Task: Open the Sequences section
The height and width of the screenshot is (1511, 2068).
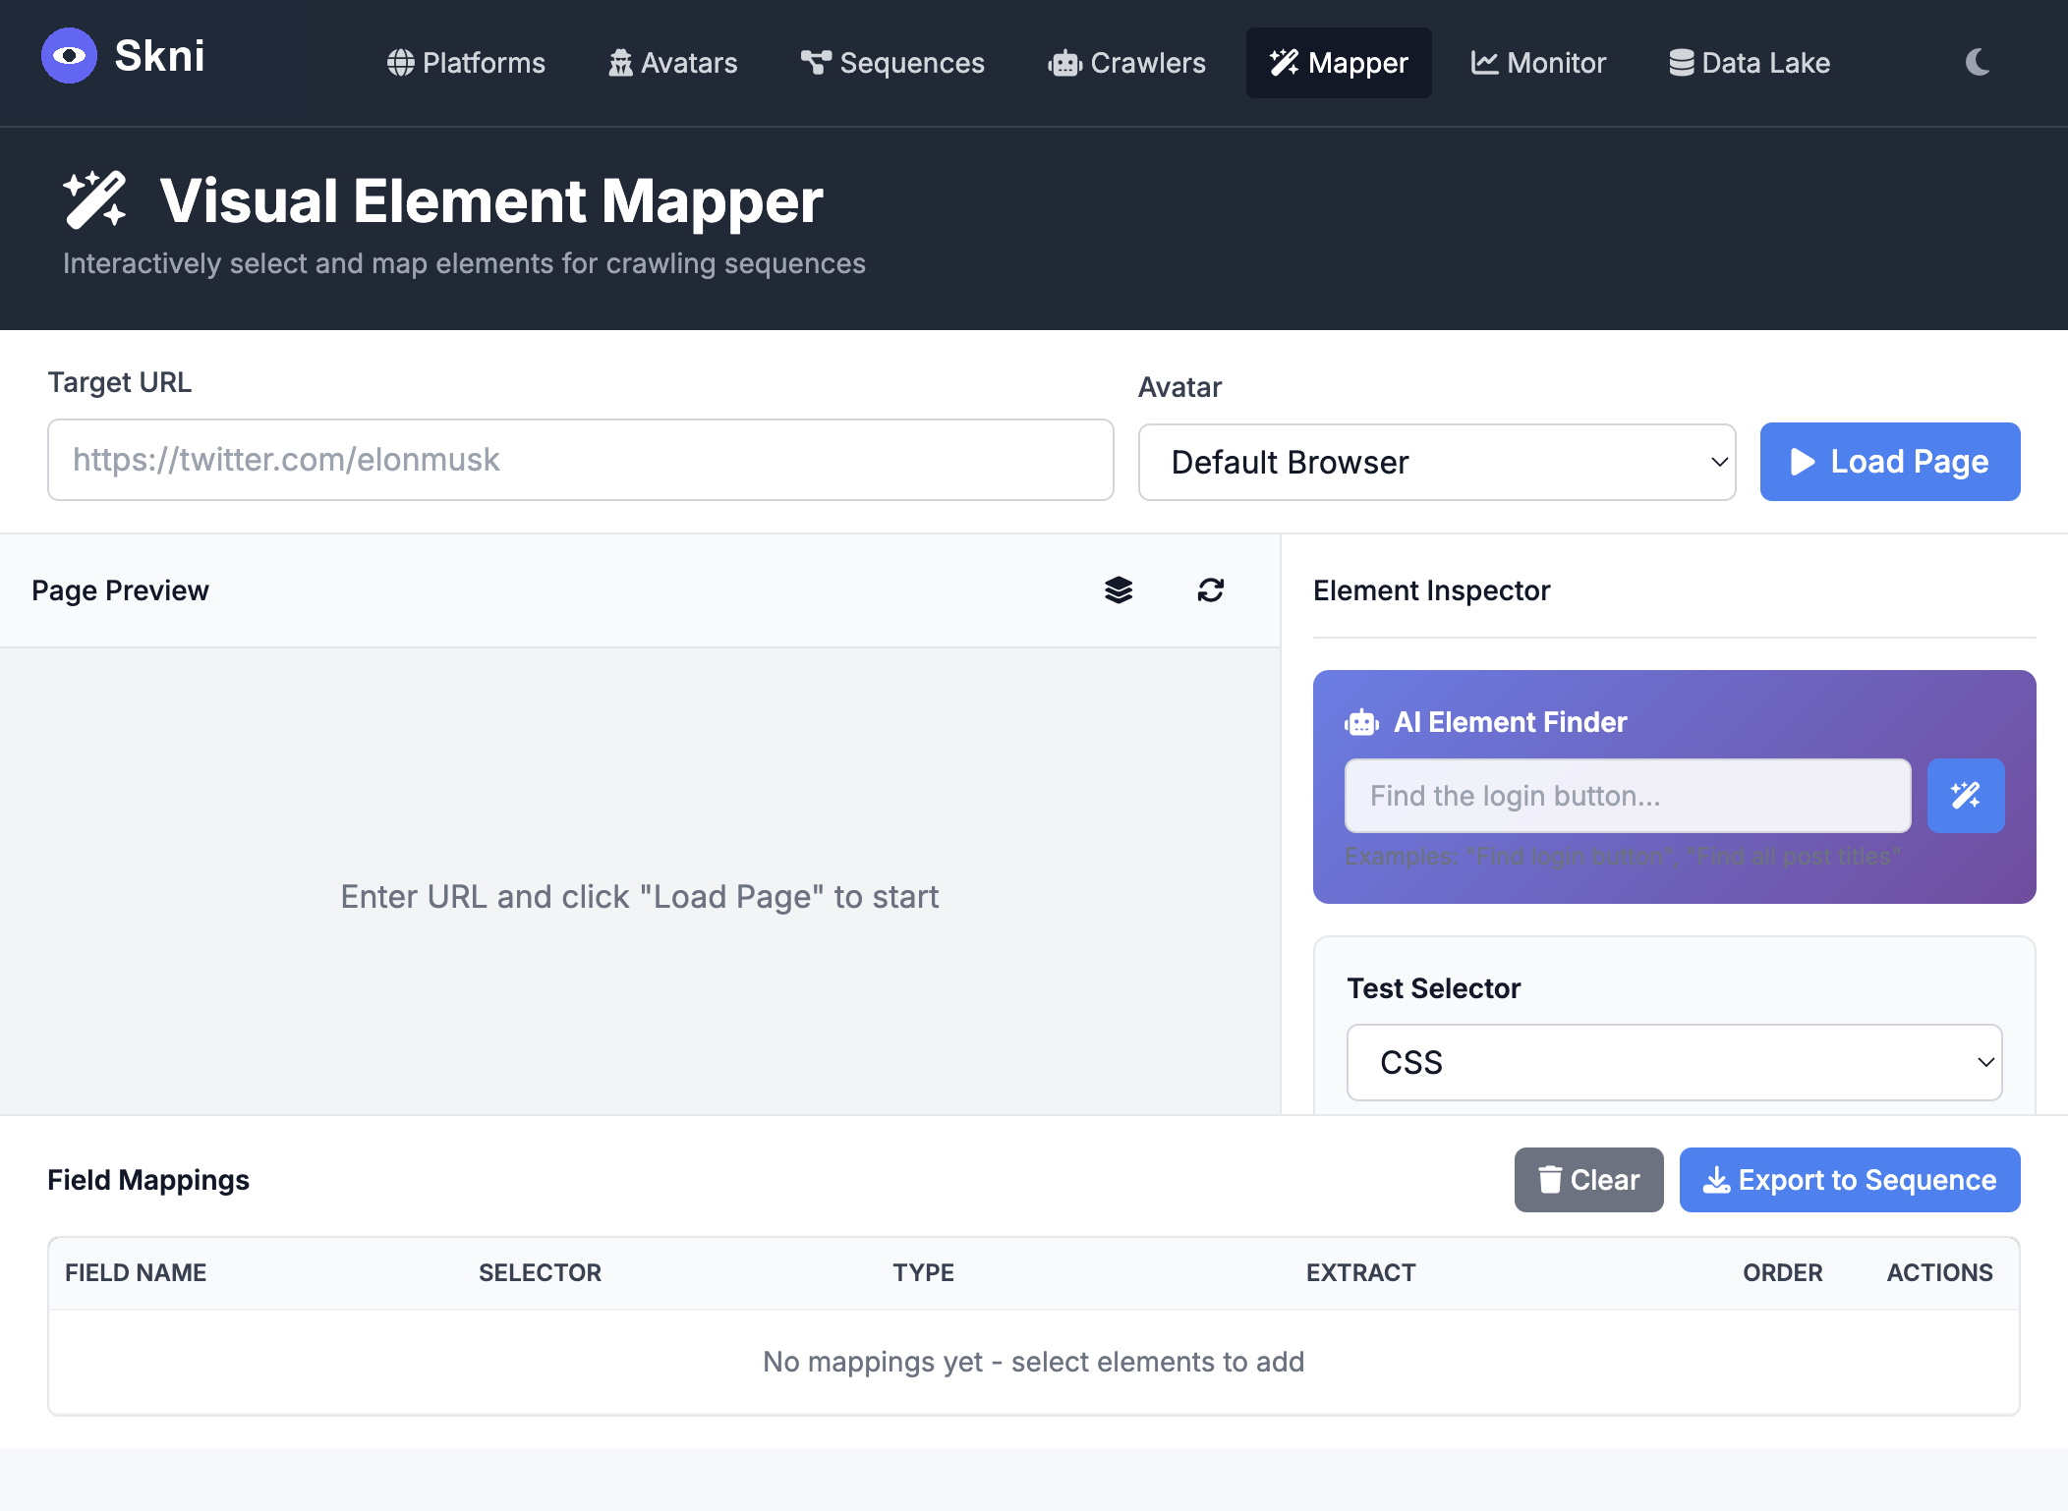Action: 892,63
